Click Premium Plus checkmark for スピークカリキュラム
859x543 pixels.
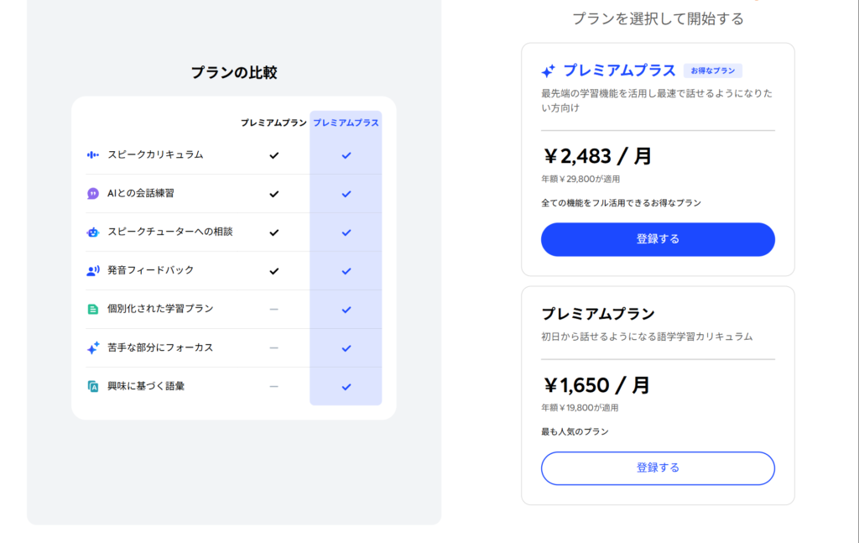pyautogui.click(x=346, y=155)
